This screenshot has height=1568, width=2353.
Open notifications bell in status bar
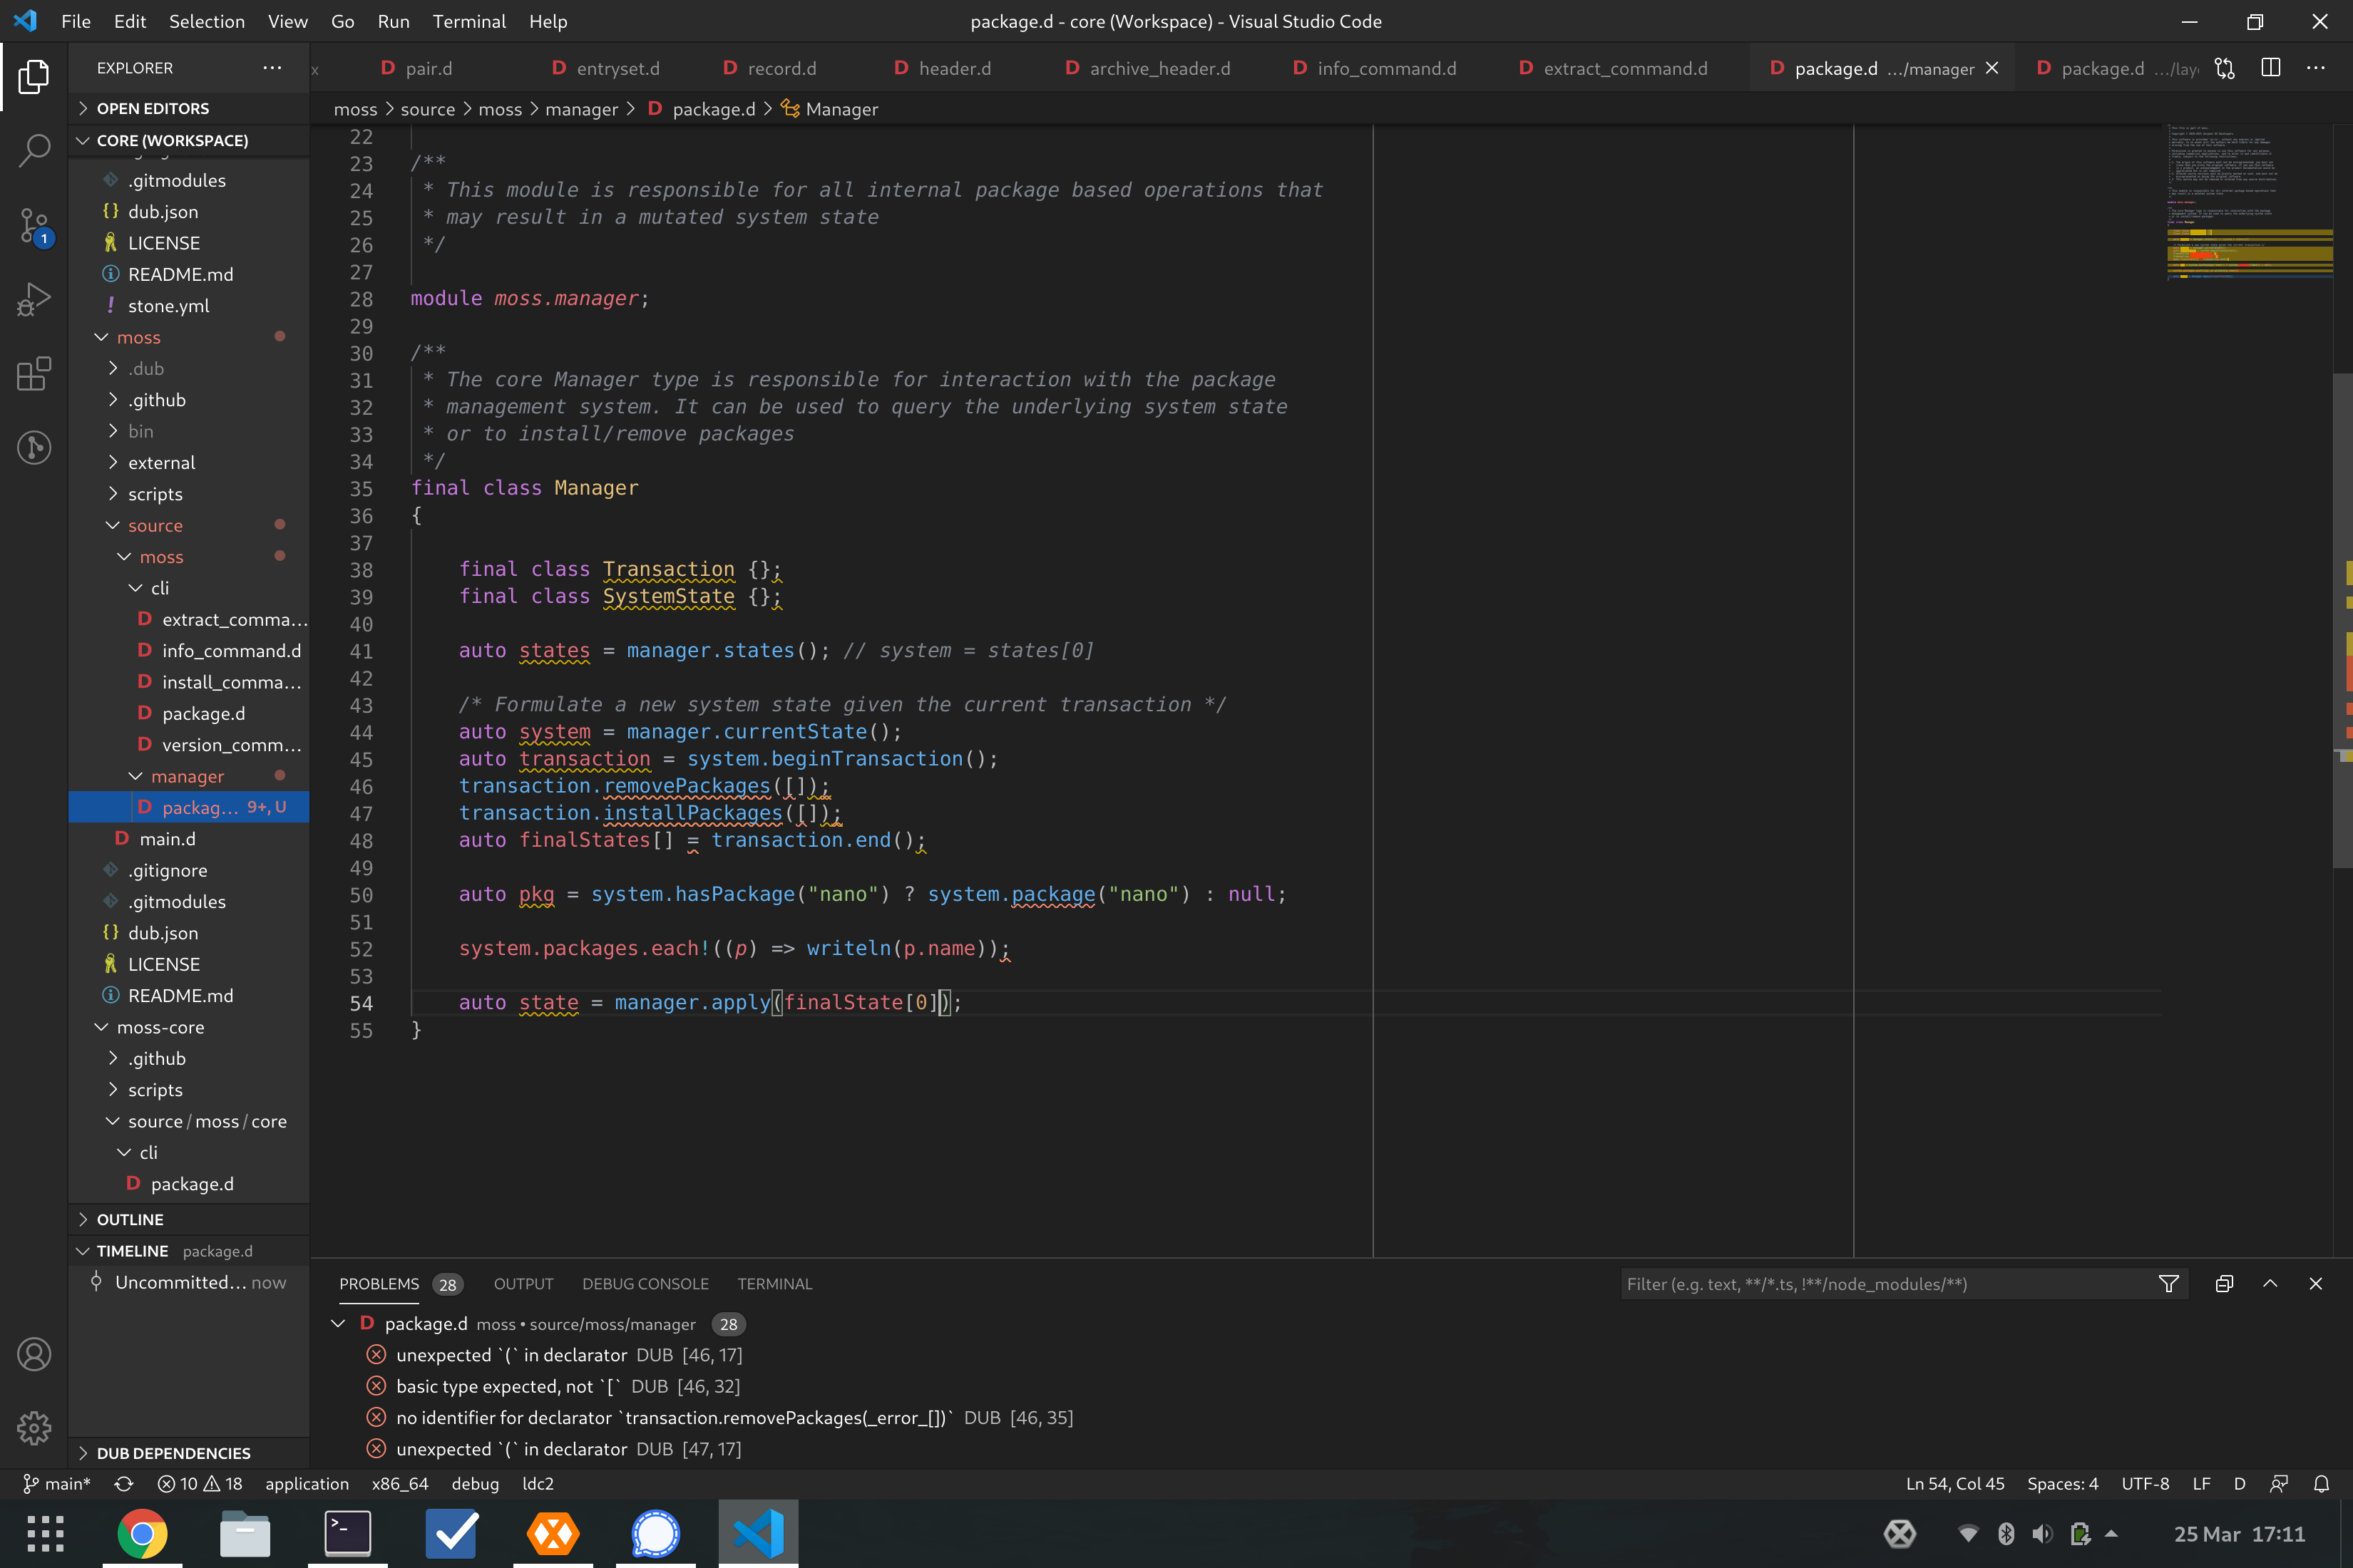(x=2322, y=1484)
